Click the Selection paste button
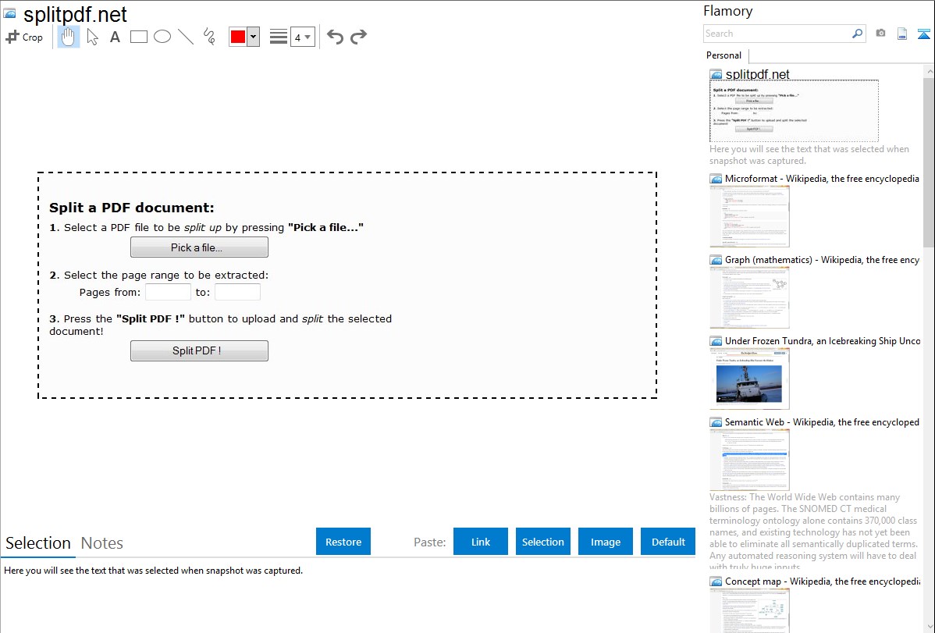Screen dimensions: 935x633 click(x=542, y=542)
